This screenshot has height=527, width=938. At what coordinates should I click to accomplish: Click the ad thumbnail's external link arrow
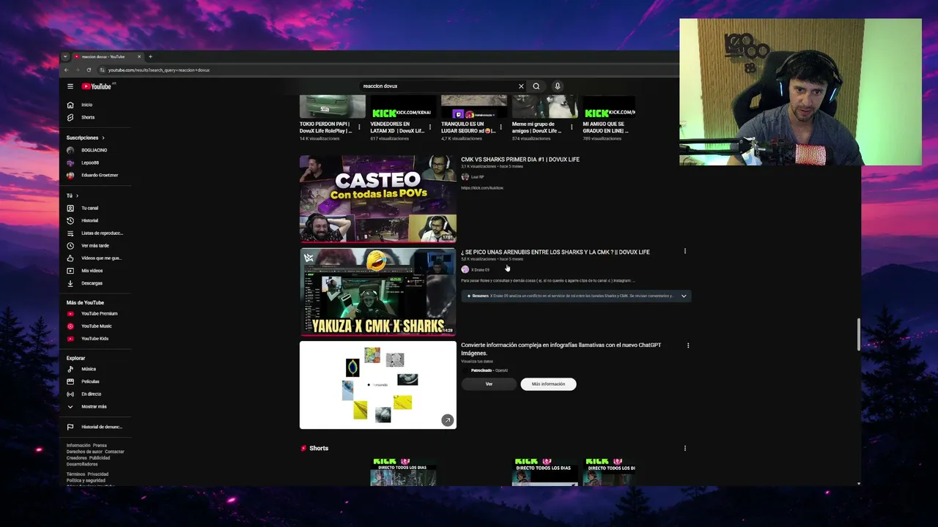(447, 420)
